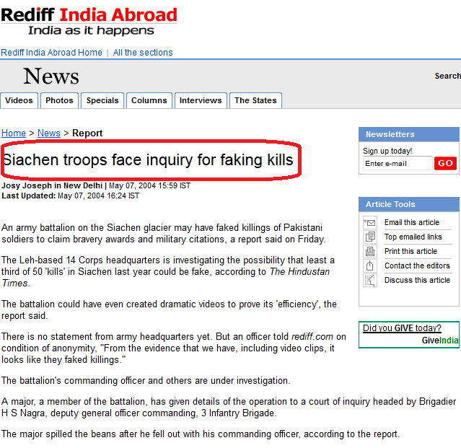The width and height of the screenshot is (461, 448).
Task: Click the envelope icon for emailing article
Action: pos(370,222)
